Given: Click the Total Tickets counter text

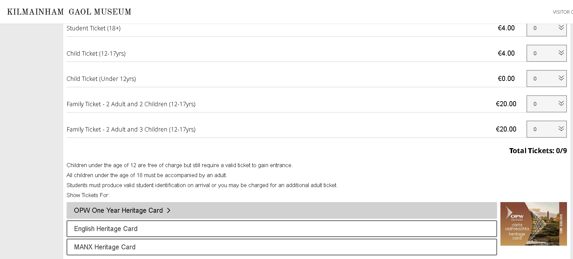Looking at the screenshot, I should tap(538, 151).
